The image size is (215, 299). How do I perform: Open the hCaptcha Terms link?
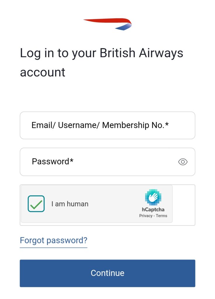click(162, 216)
